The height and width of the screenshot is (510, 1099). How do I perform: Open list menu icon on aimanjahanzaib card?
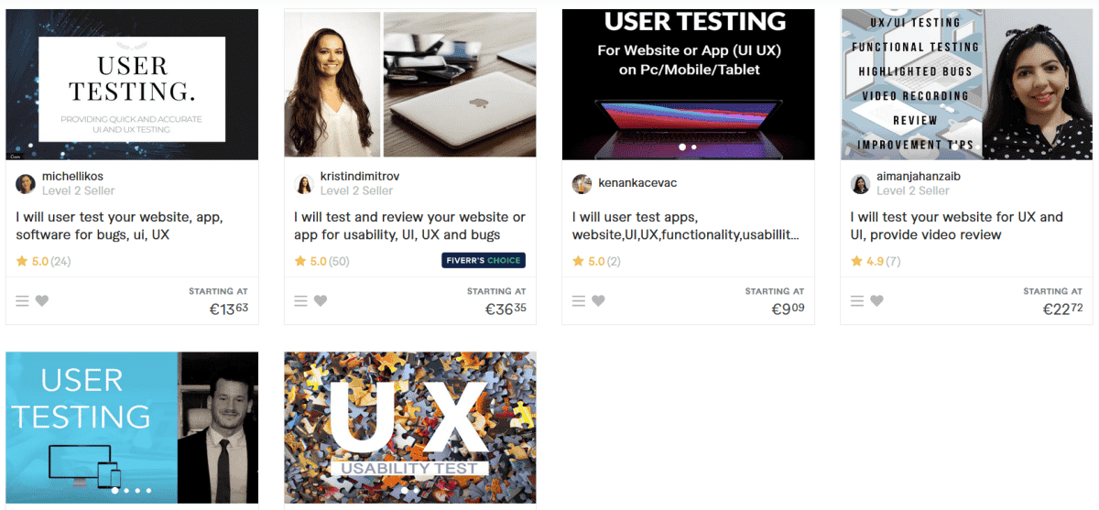coord(857,300)
